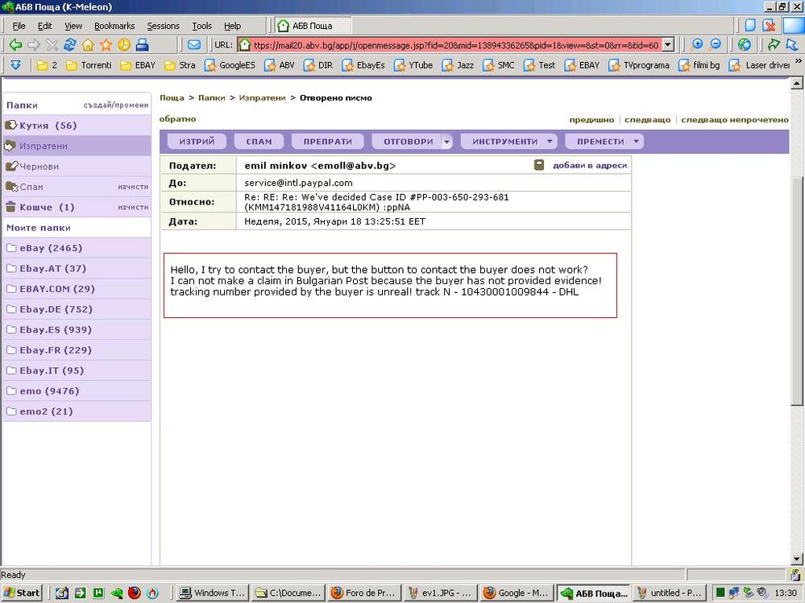Image resolution: width=805 pixels, height=603 pixels.
Task: Click the Zoom out magnifier icon
Action: tap(716, 44)
